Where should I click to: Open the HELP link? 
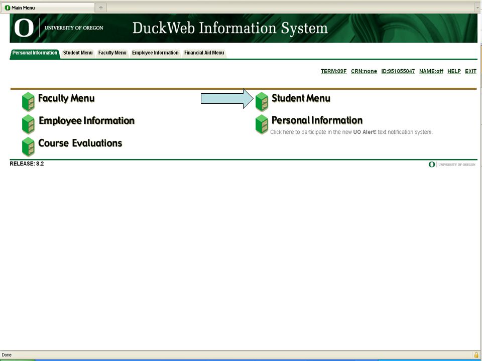point(454,71)
